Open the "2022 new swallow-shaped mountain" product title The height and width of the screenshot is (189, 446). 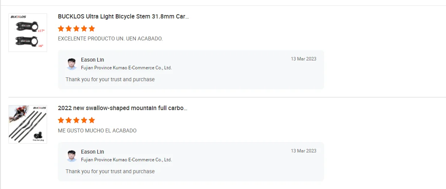point(122,108)
